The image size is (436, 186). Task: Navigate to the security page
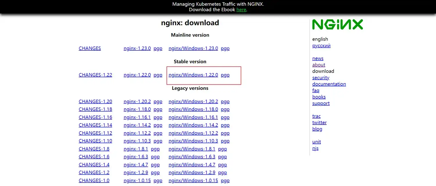(321, 78)
